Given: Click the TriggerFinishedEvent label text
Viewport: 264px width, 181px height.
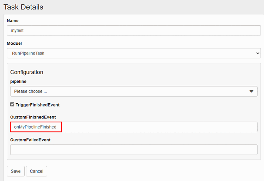Looking at the screenshot, I should point(38,105).
